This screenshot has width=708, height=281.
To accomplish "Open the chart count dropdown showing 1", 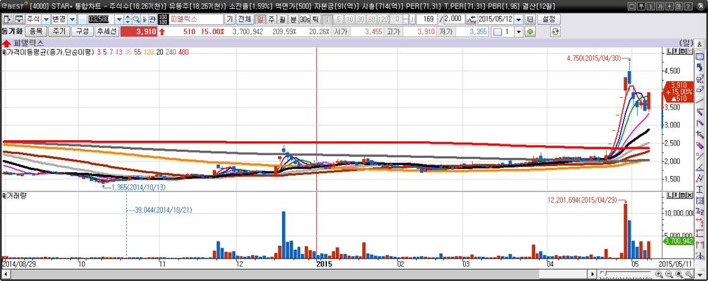I will coord(518,31).
